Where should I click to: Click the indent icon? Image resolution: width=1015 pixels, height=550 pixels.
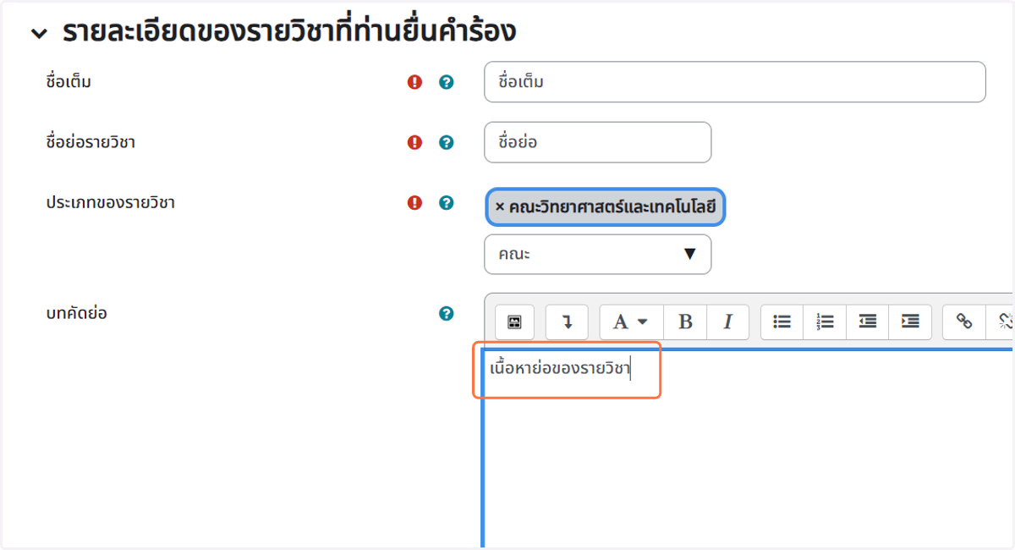(x=910, y=322)
